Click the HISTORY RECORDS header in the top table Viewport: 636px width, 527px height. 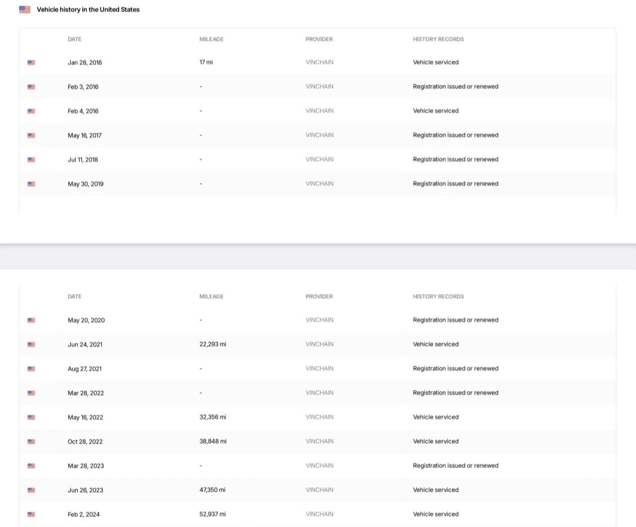tap(438, 39)
